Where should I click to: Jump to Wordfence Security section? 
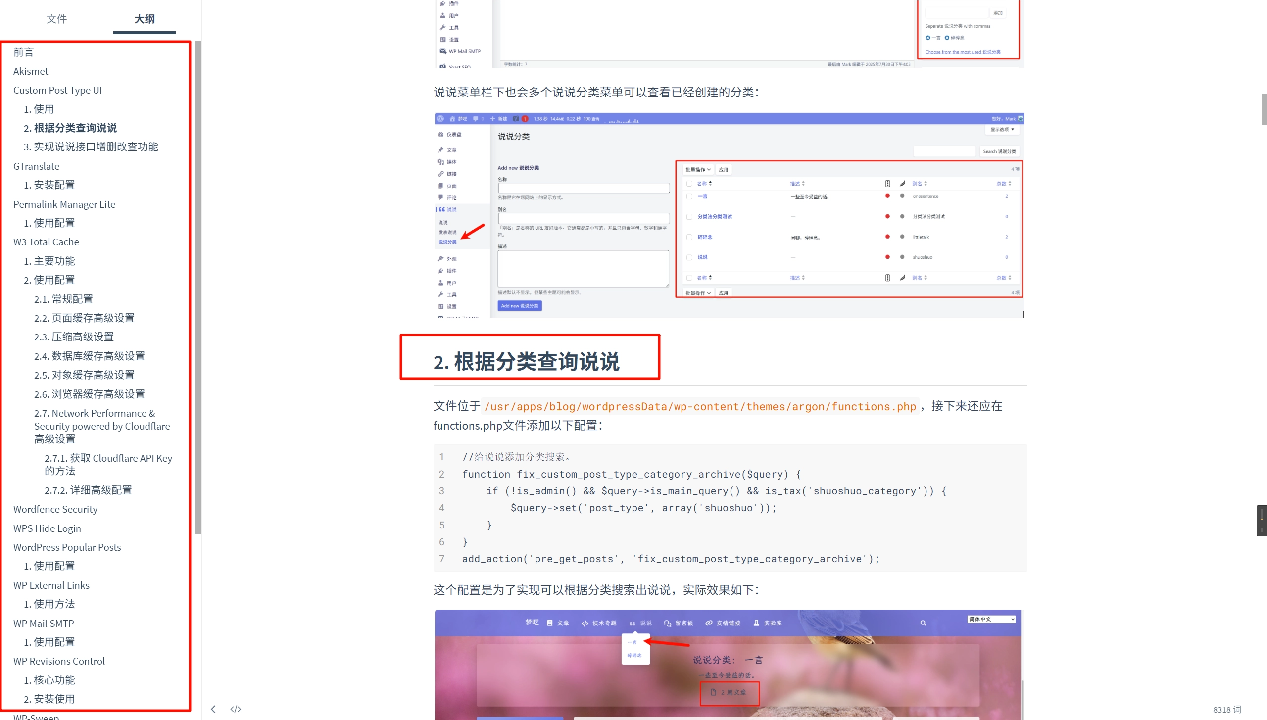[x=55, y=509]
